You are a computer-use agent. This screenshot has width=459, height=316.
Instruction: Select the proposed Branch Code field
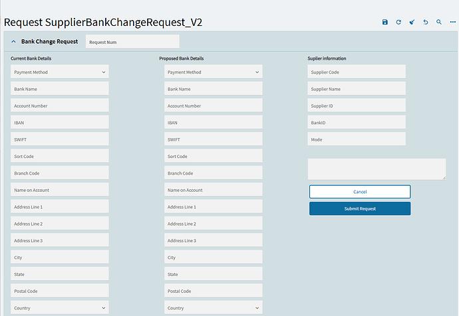coord(213,173)
